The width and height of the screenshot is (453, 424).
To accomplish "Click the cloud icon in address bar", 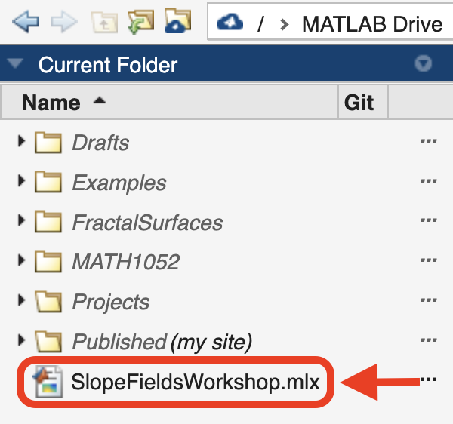I will click(230, 23).
